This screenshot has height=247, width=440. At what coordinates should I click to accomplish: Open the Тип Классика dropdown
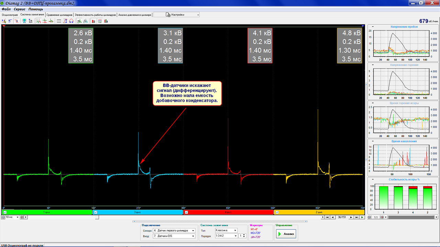tap(235, 231)
